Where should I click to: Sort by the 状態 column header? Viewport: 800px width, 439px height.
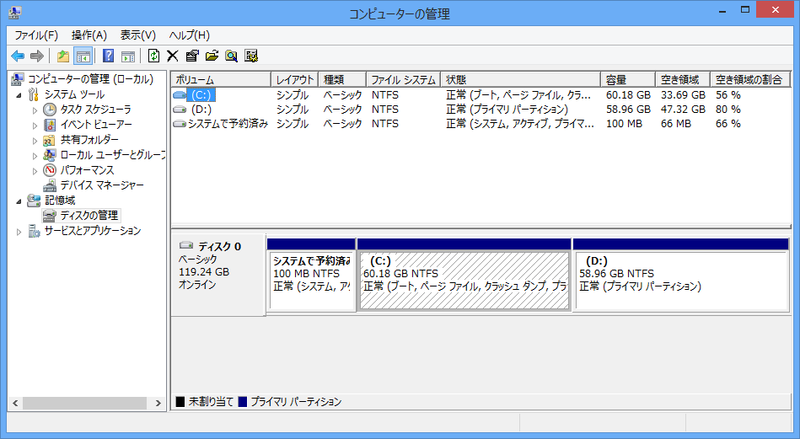point(520,79)
